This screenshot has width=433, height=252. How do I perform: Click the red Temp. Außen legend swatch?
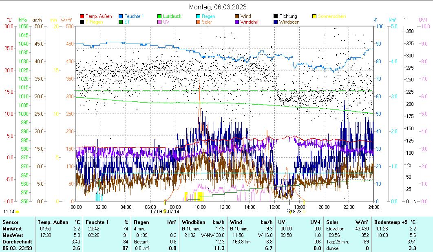point(83,17)
